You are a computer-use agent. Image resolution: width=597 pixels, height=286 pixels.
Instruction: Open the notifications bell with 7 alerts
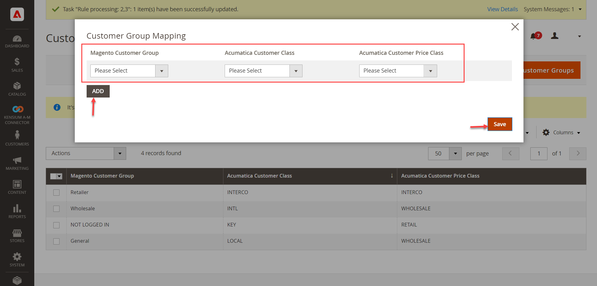coord(534,36)
